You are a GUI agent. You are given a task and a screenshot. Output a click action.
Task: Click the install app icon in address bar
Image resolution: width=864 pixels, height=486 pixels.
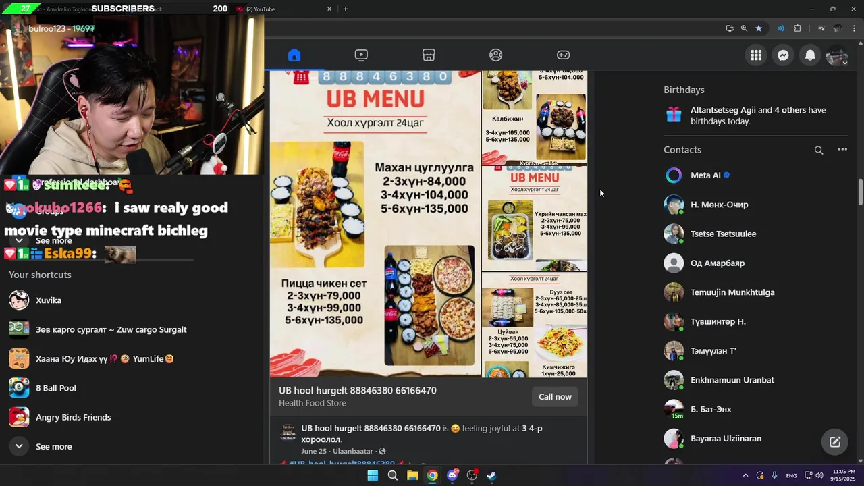(730, 28)
